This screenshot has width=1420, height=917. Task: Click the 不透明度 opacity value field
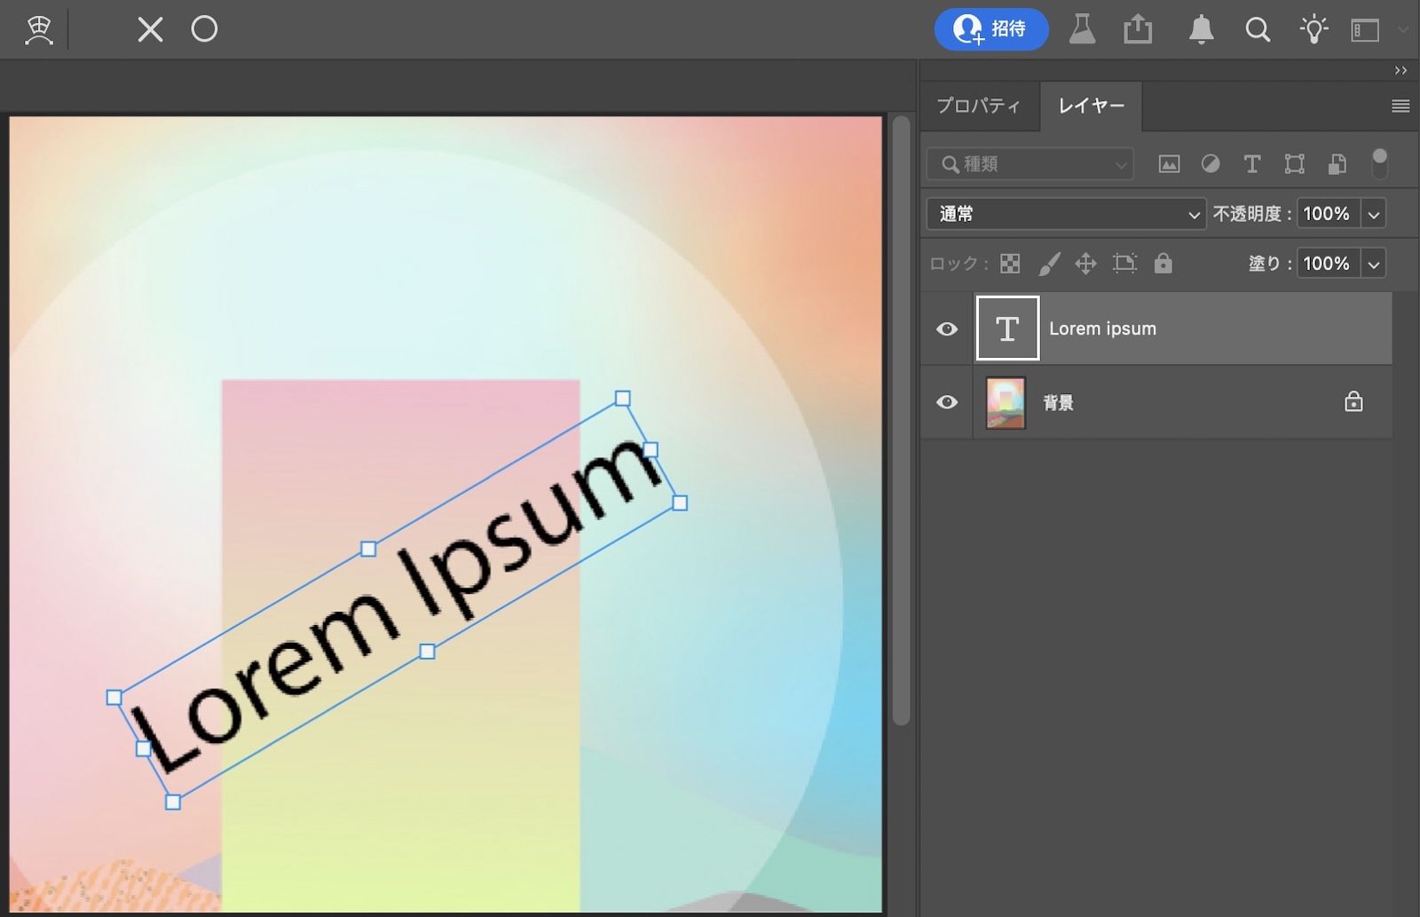point(1328,214)
